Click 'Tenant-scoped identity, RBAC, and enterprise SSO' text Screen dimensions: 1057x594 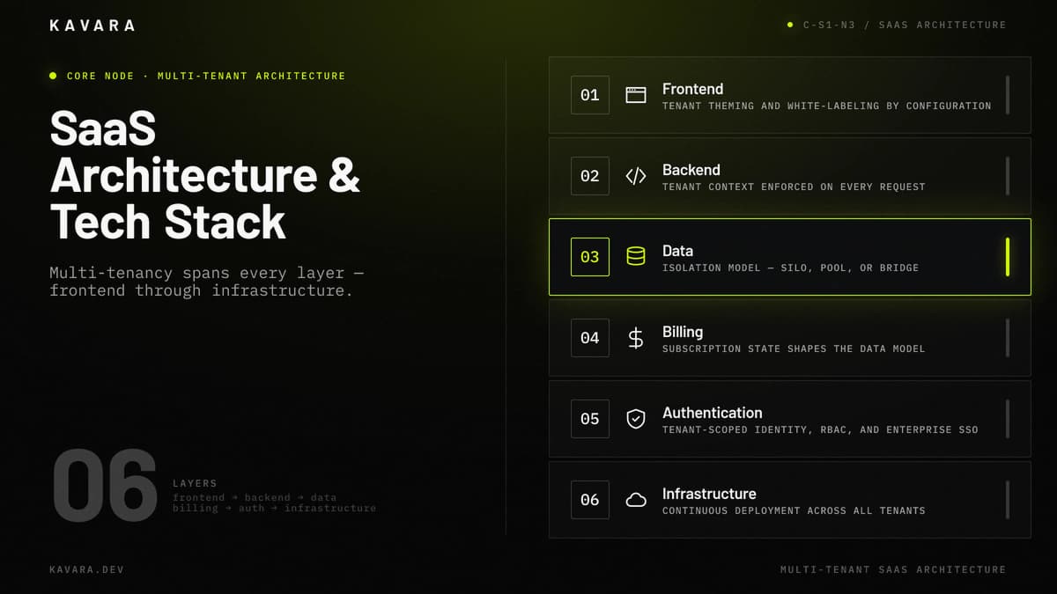[820, 429]
